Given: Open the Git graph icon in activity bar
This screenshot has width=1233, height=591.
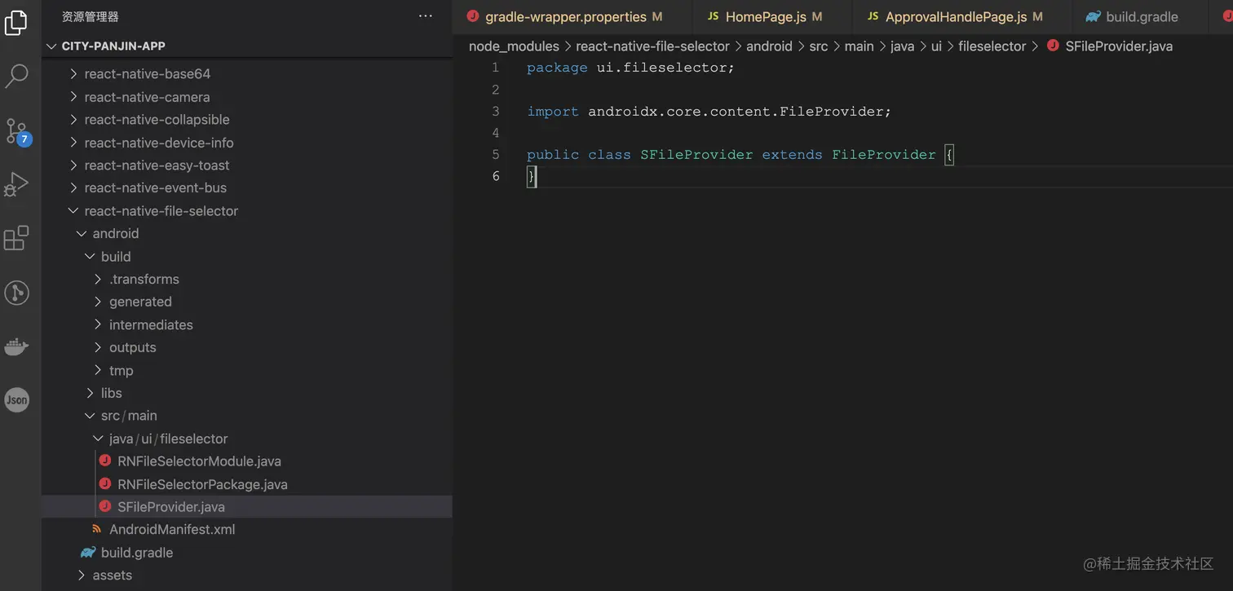Looking at the screenshot, I should 16,293.
